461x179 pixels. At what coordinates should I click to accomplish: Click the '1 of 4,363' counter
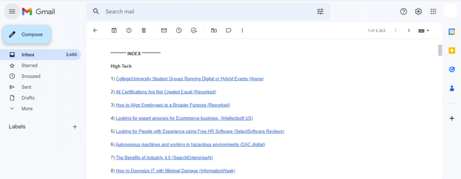pyautogui.click(x=376, y=31)
